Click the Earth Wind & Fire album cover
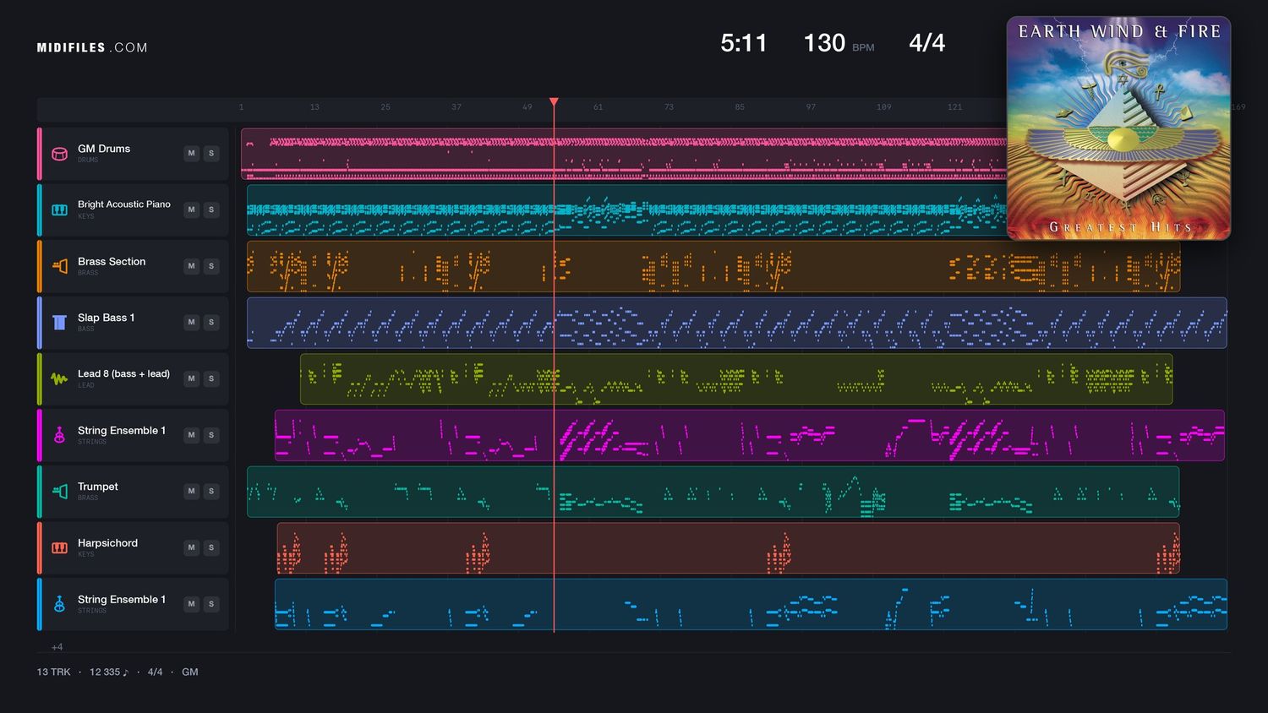 (x=1118, y=128)
